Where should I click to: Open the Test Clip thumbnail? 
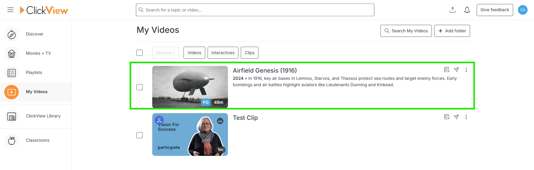[190, 135]
